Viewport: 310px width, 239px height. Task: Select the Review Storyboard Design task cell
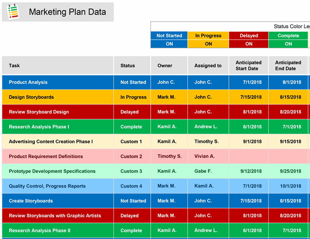pyautogui.click(x=39, y=112)
